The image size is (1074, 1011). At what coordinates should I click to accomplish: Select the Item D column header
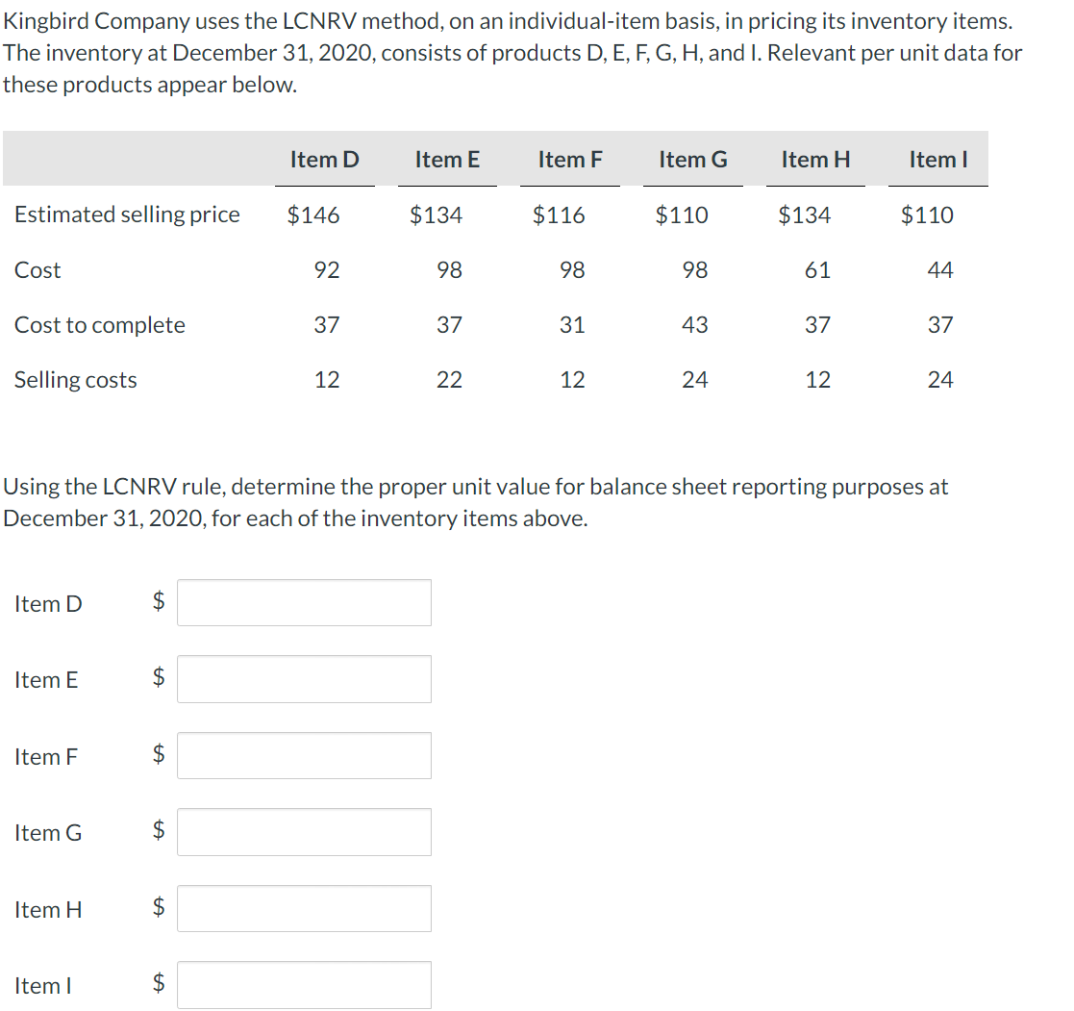325,160
